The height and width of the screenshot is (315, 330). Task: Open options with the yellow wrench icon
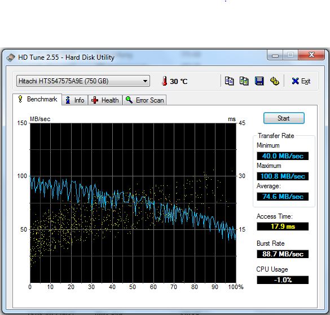275,81
